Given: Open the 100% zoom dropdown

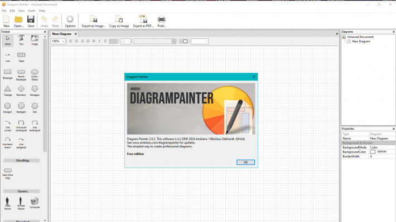Looking at the screenshot, I should click(x=58, y=41).
